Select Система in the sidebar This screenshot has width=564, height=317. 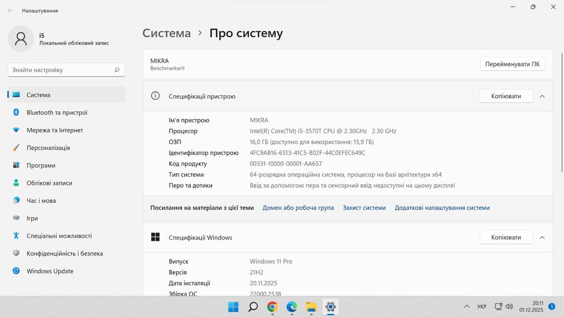coord(66,95)
